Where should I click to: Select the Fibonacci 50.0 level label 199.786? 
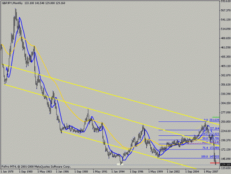pos(211,138)
